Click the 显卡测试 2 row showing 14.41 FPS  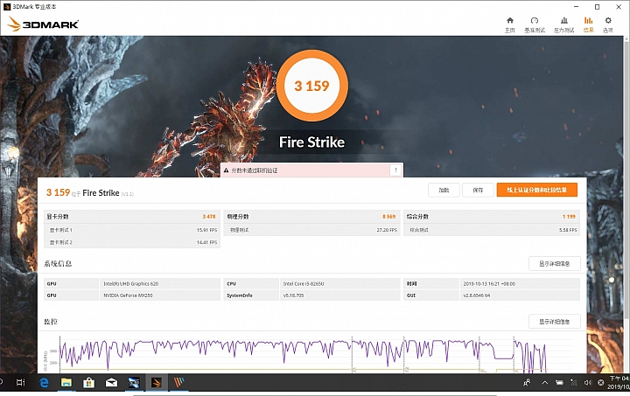pyautogui.click(x=132, y=242)
